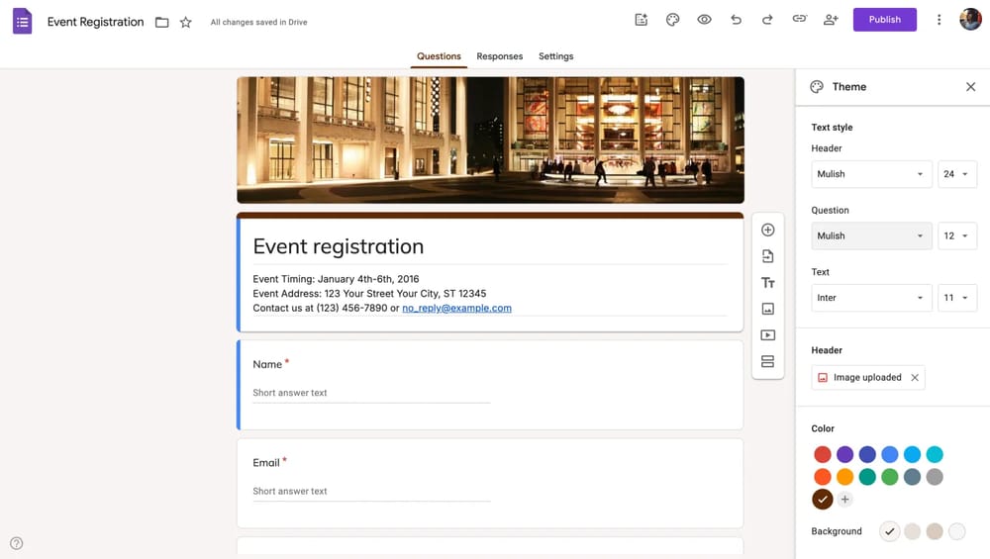Viewport: 990px width, 559px height.
Task: Preview the form with eye icon
Action: point(704,20)
